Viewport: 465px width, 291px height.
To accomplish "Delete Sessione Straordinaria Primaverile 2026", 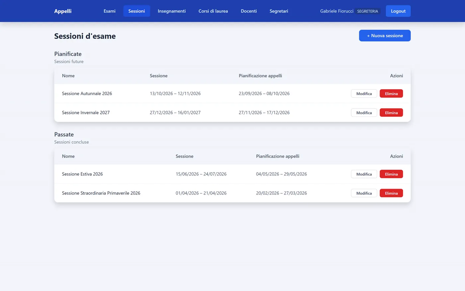I will click(x=391, y=193).
